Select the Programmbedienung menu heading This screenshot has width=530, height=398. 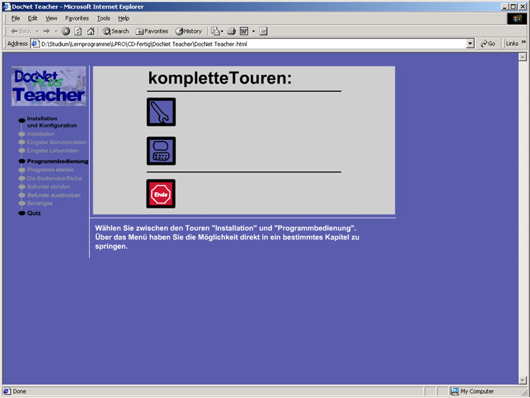[57, 161]
